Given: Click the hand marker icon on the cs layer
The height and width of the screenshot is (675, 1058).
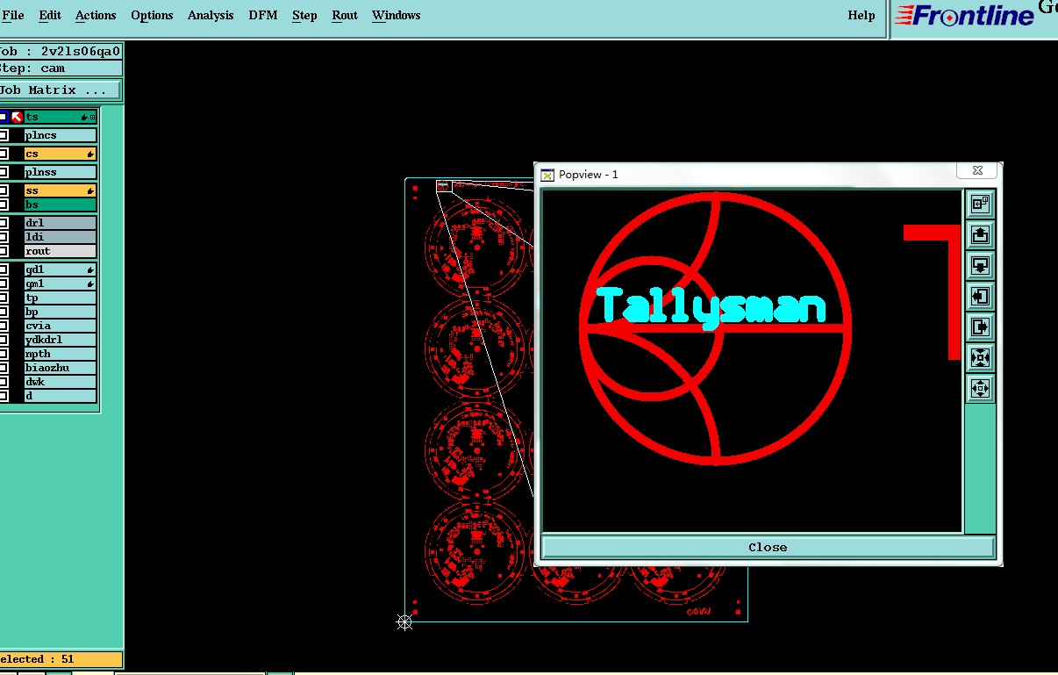Looking at the screenshot, I should [x=91, y=154].
